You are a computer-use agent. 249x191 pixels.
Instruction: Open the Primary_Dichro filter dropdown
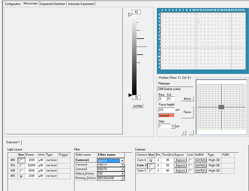point(122,177)
